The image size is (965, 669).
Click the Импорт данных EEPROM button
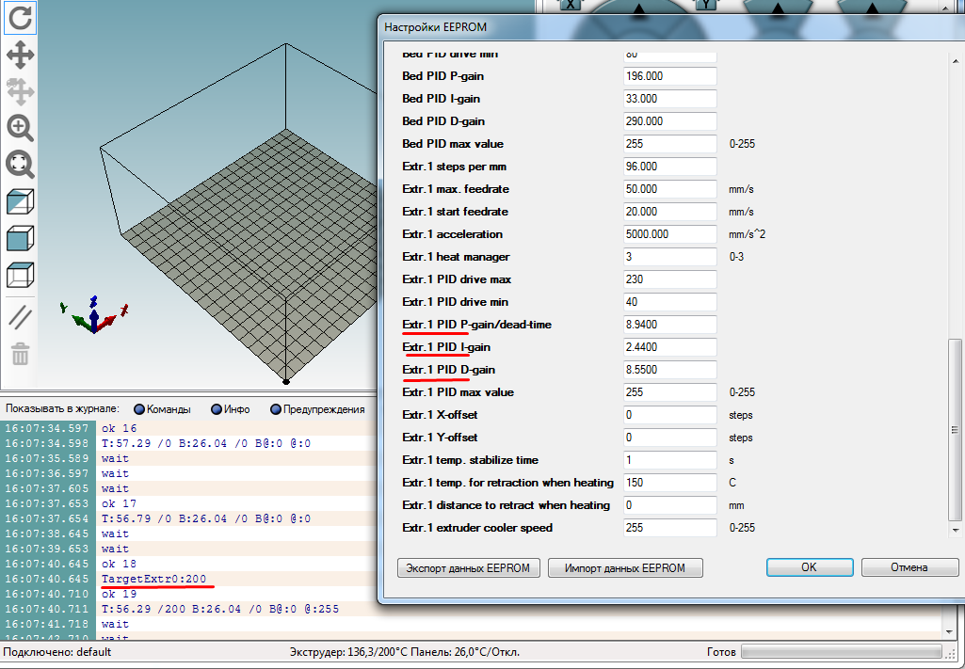pyautogui.click(x=625, y=567)
